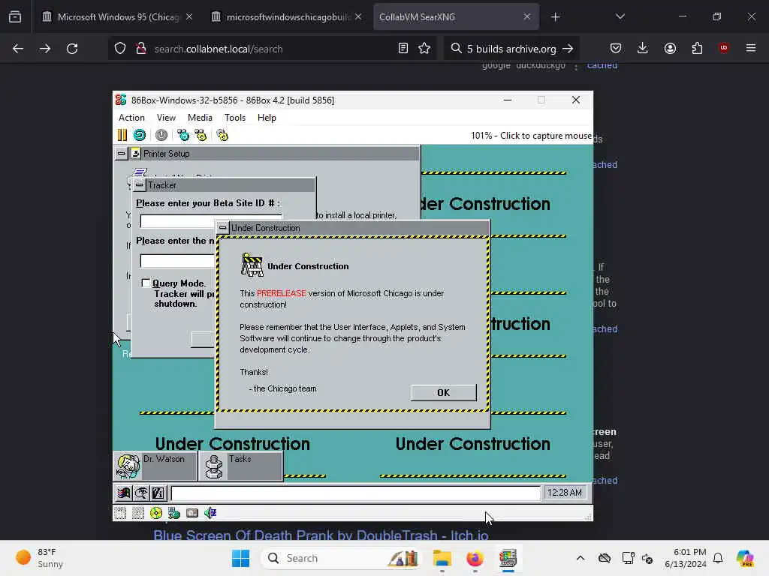Open the 86Box Media menu

tap(200, 118)
